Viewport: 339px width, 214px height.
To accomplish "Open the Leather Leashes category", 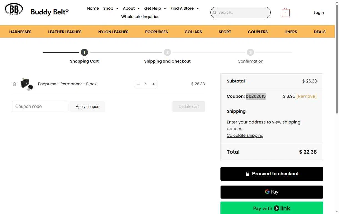I will coord(65,32).
